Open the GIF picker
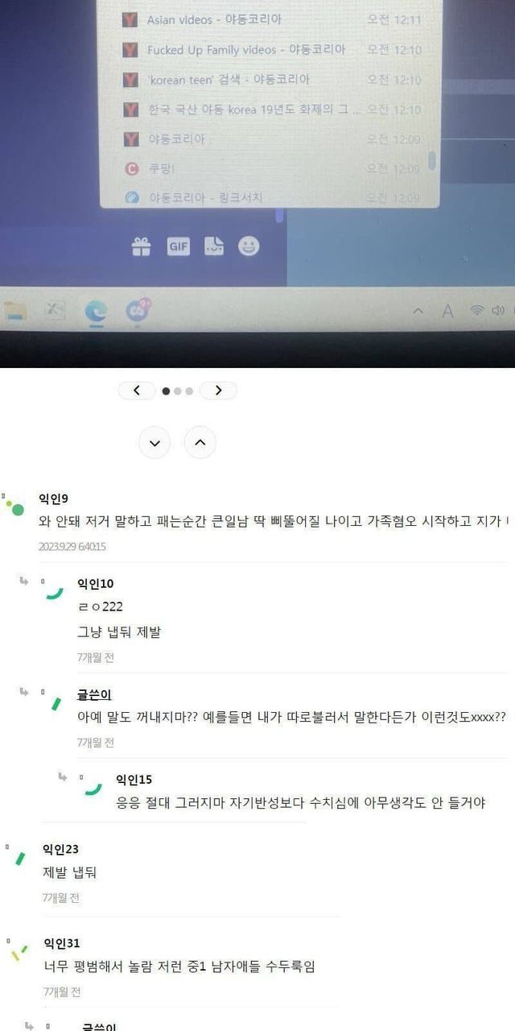Screen dimensions: 515x1031 [x=179, y=247]
